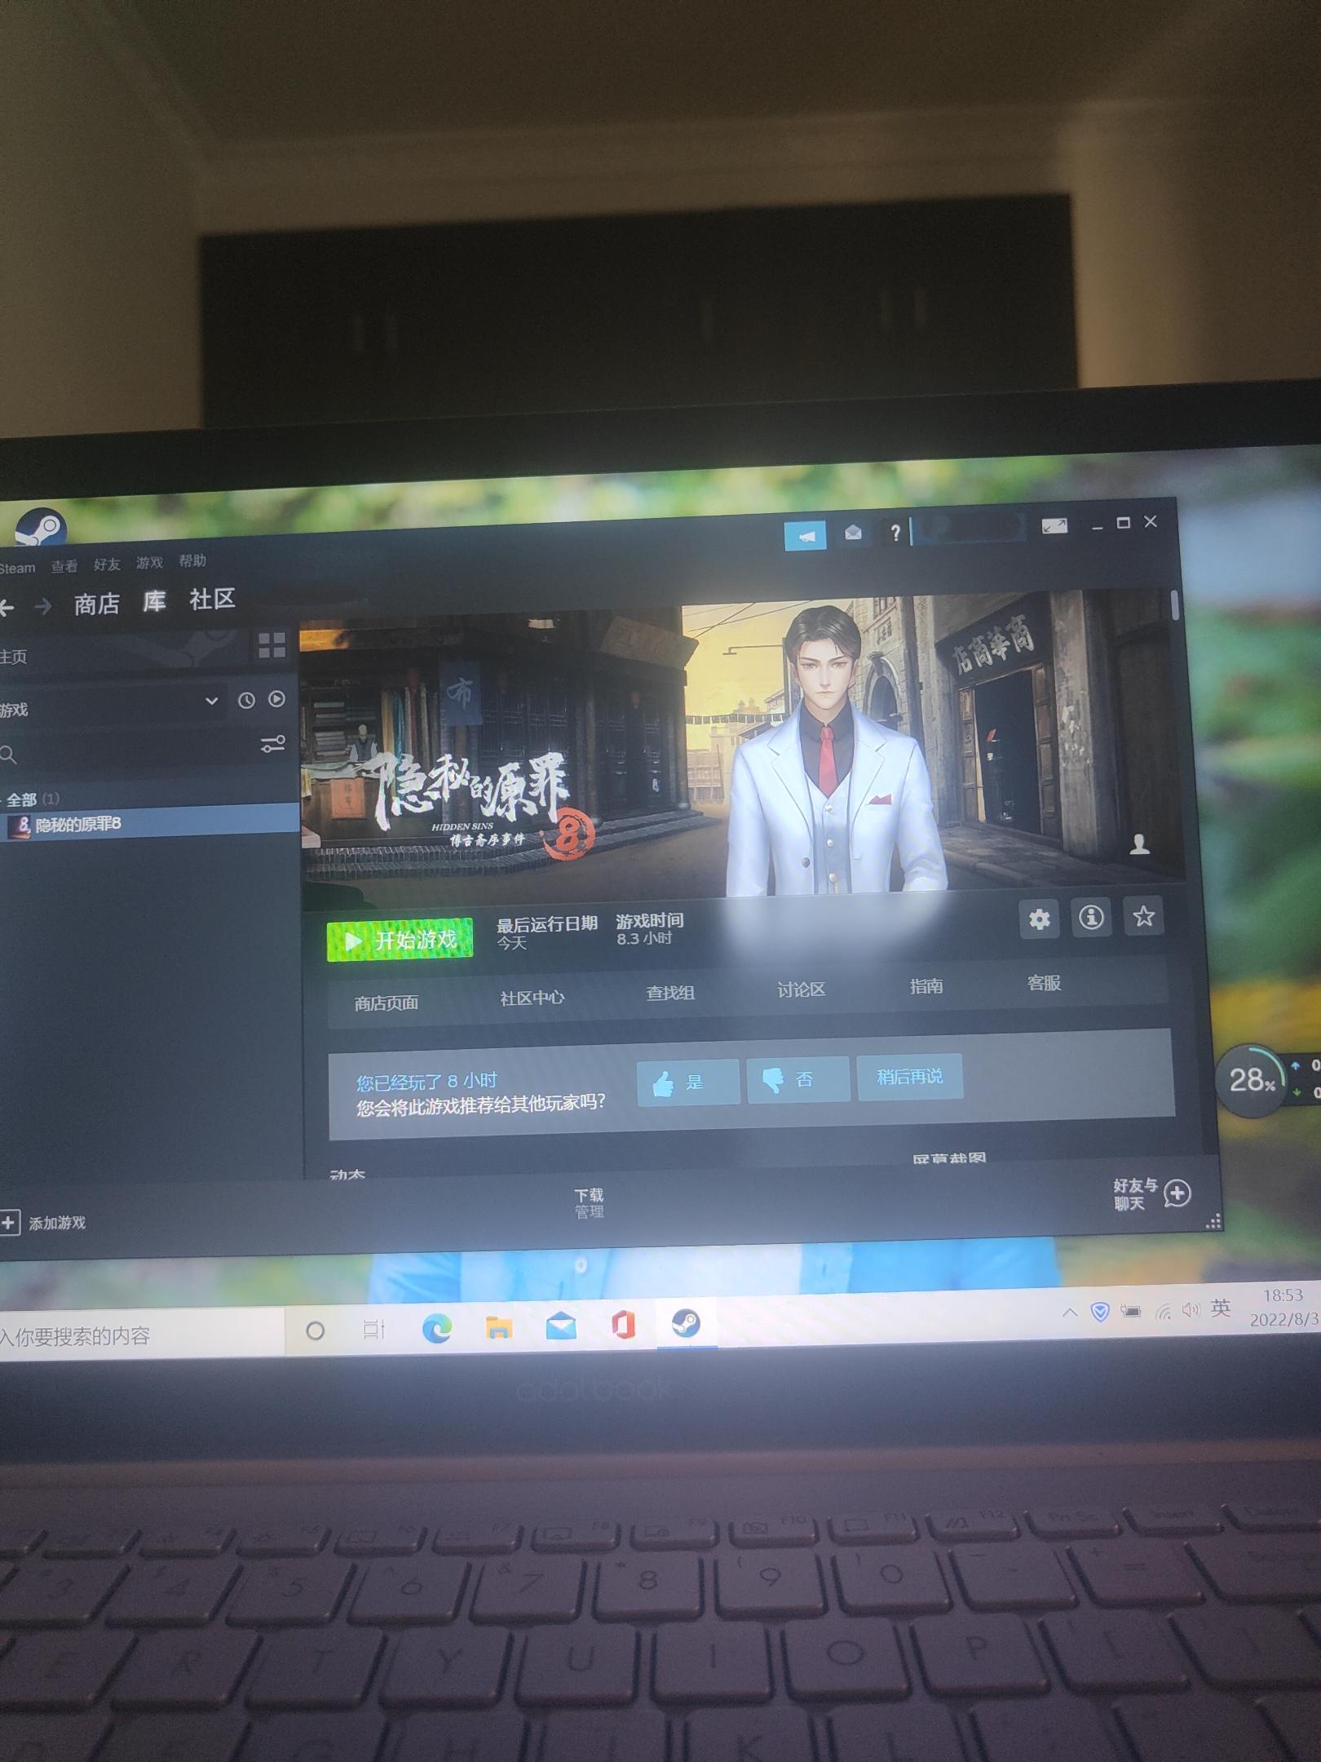
Task: Open the 好友 menu
Action: coord(107,564)
